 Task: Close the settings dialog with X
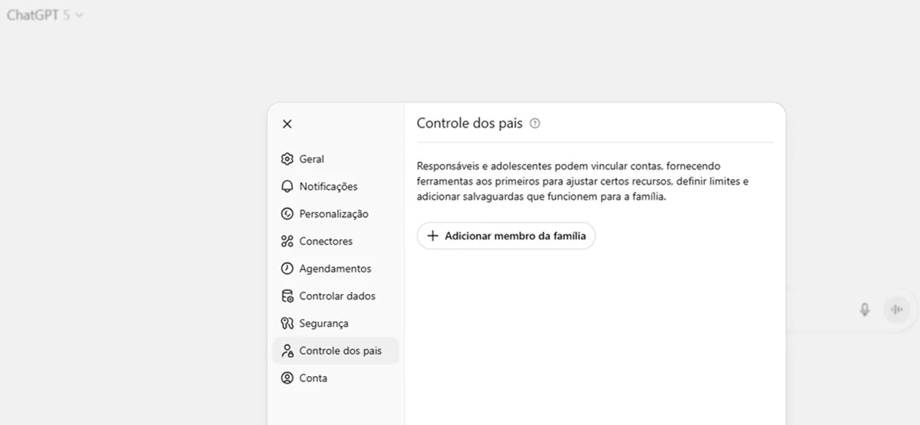point(287,124)
